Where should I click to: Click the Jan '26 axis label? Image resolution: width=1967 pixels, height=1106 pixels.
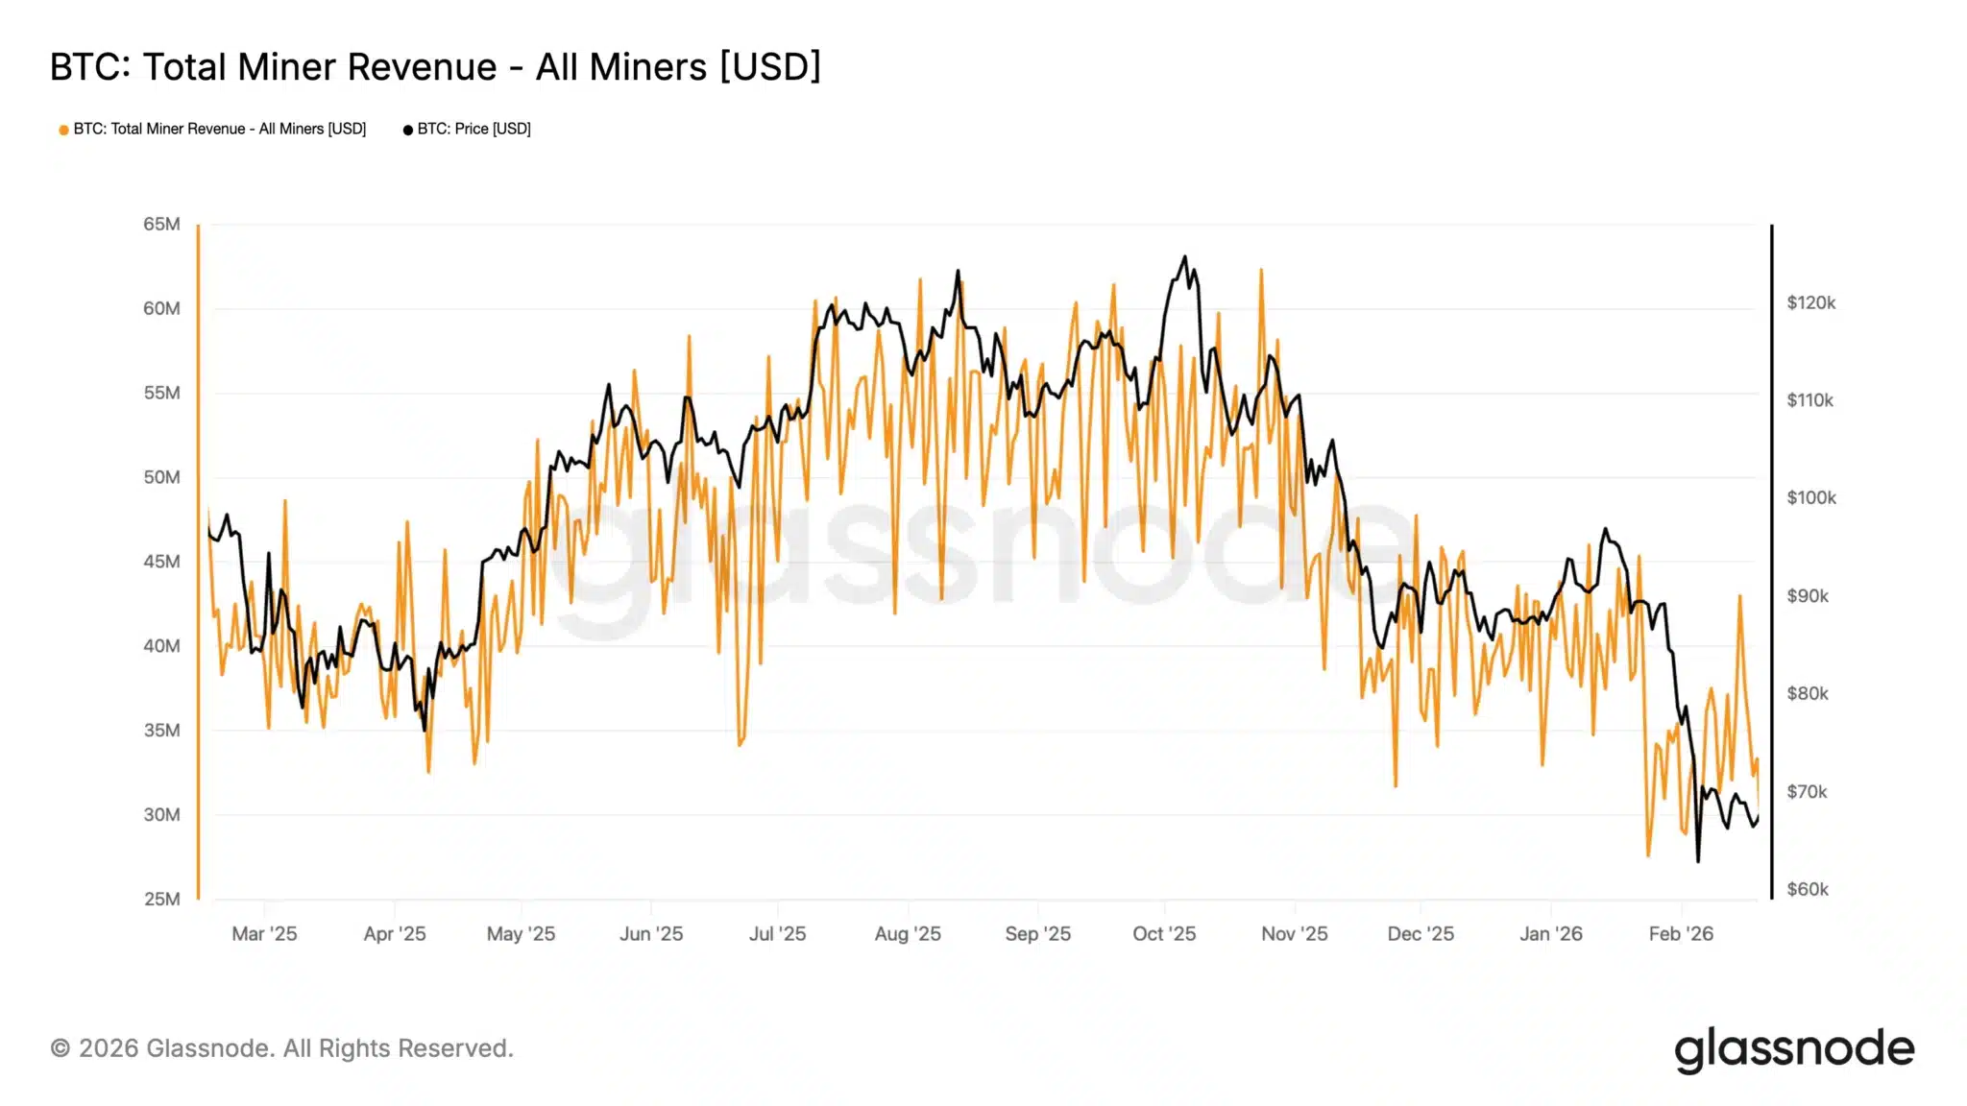tap(1551, 933)
